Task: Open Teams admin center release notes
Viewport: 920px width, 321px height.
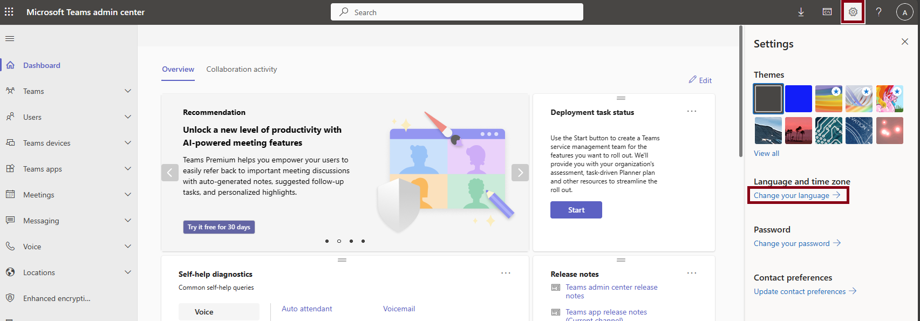Action: [x=611, y=291]
